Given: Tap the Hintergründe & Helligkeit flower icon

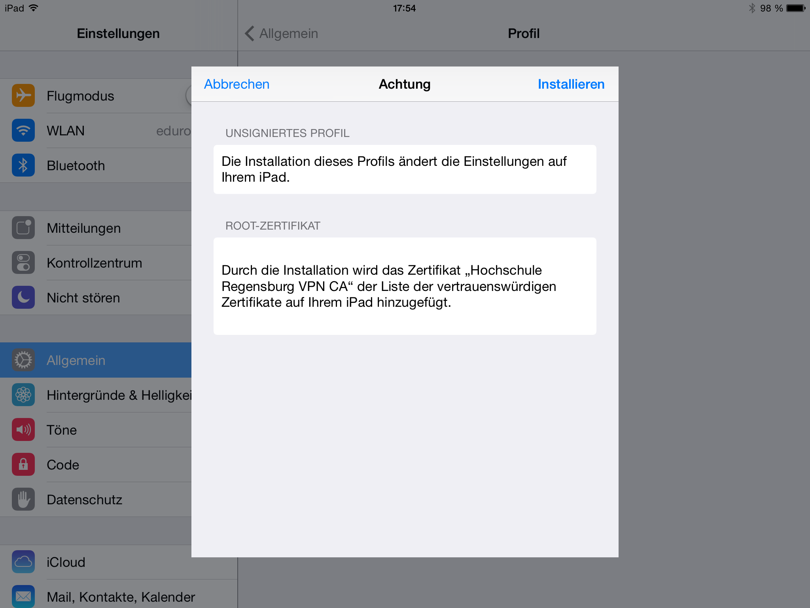Looking at the screenshot, I should [23, 395].
